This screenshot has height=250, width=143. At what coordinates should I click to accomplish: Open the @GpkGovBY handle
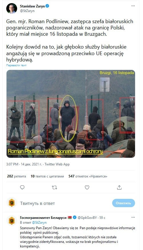[x=87, y=218]
